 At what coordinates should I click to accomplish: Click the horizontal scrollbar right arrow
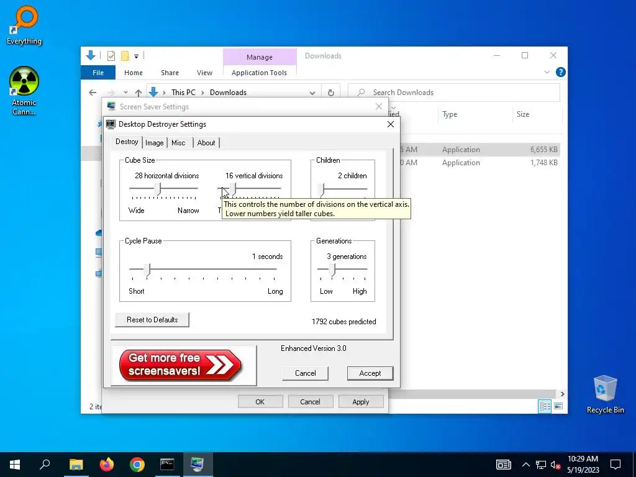[562, 394]
